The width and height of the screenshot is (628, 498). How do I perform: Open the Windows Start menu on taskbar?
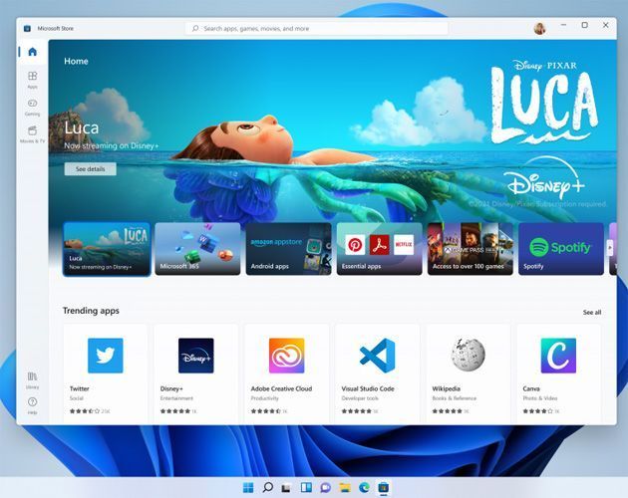pos(247,487)
